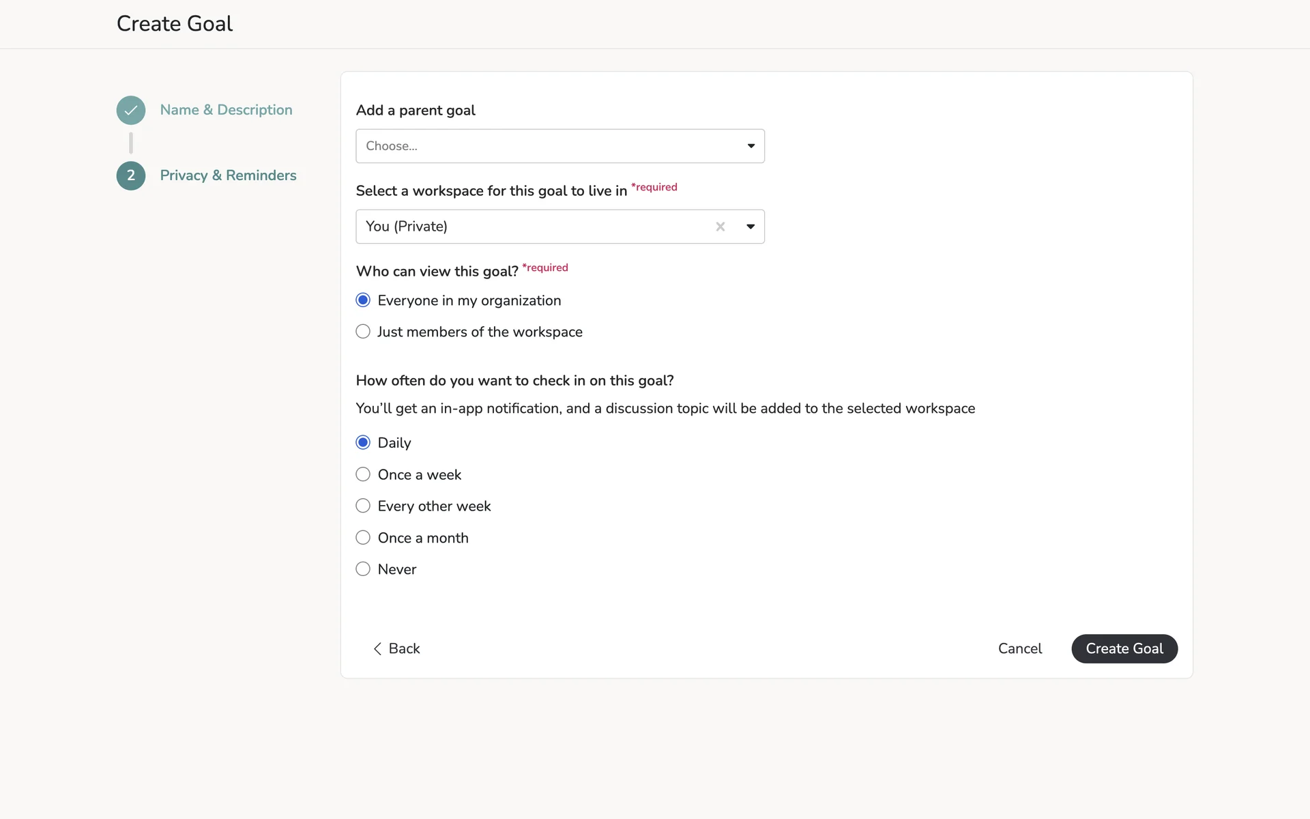Select Just members of the workspace
The image size is (1310, 819).
[x=363, y=332]
